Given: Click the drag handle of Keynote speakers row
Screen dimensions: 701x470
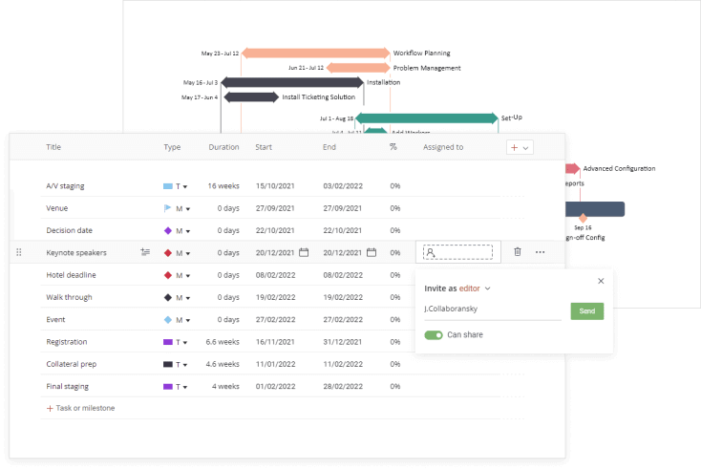Looking at the screenshot, I should [x=19, y=252].
